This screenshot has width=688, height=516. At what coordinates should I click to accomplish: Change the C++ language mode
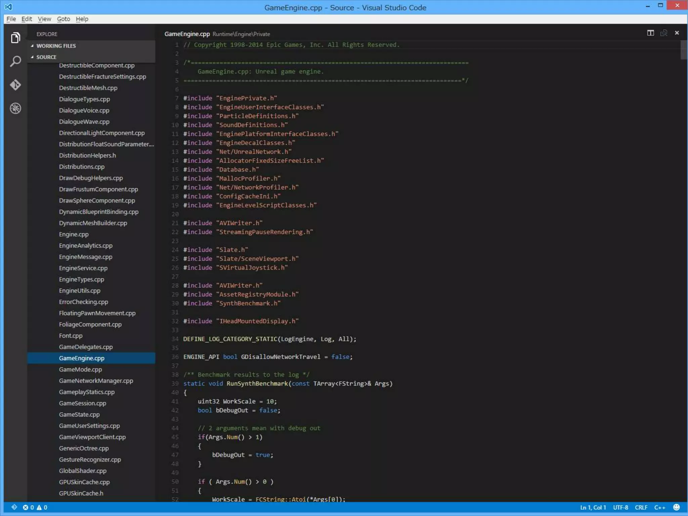(x=659, y=507)
